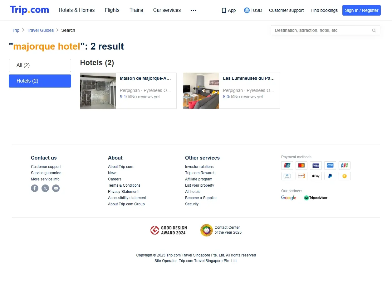Open the News footer link
Image resolution: width=392 pixels, height=287 pixels.
pyautogui.click(x=113, y=173)
